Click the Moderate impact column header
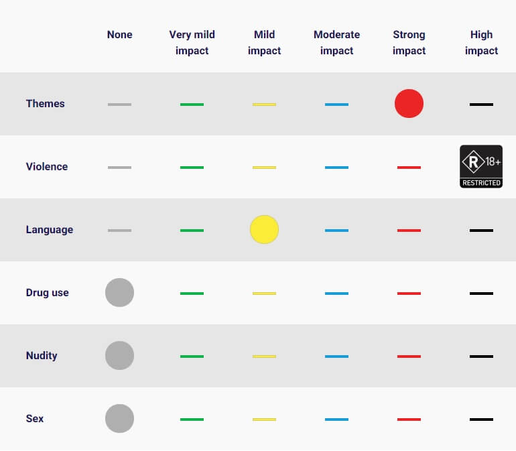Screen dimensions: 516x451 pos(336,42)
